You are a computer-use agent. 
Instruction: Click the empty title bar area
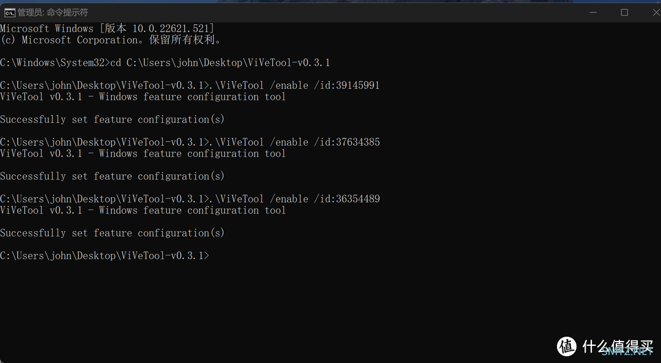pyautogui.click(x=337, y=12)
